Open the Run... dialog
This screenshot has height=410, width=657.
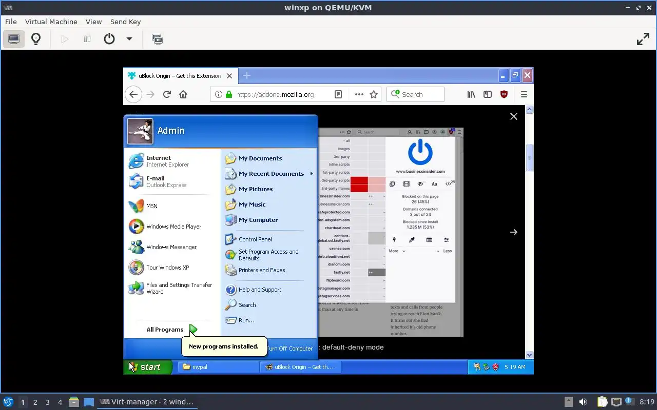269,320
